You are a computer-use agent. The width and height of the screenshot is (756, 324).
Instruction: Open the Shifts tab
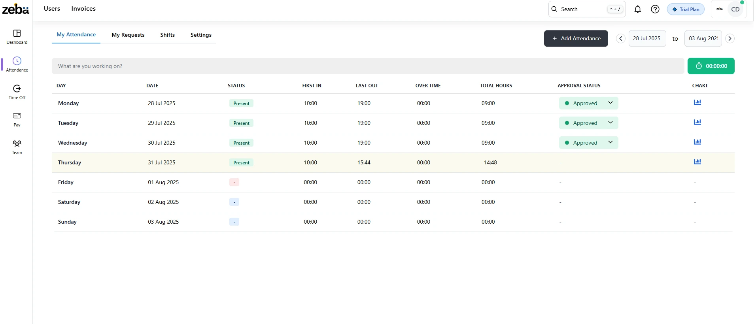(x=168, y=35)
